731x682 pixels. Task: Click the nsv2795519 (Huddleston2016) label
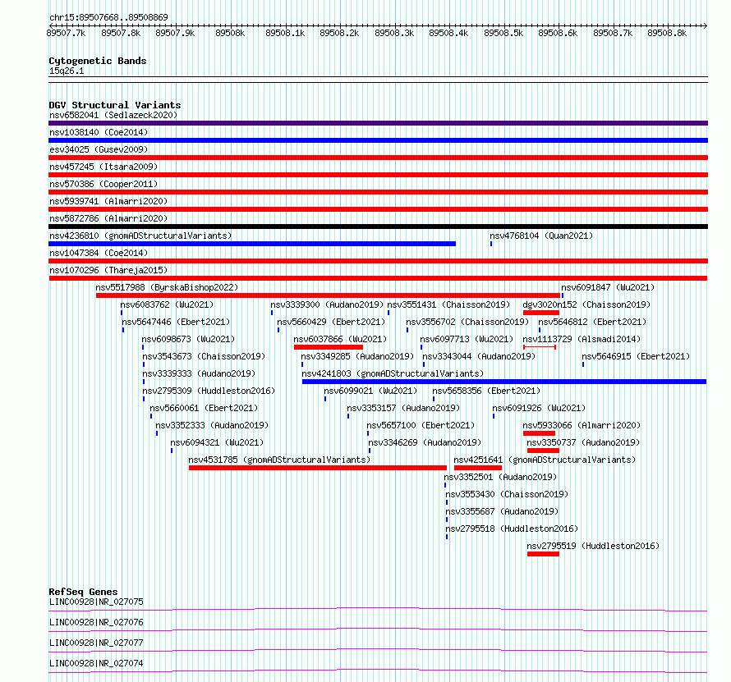(593, 546)
